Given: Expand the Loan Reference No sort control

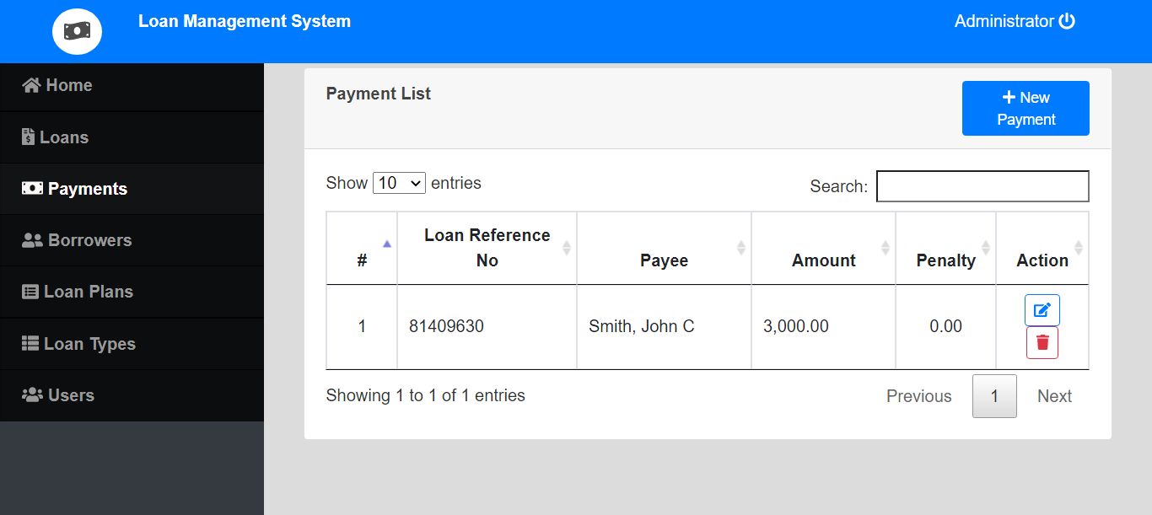Looking at the screenshot, I should [565, 248].
